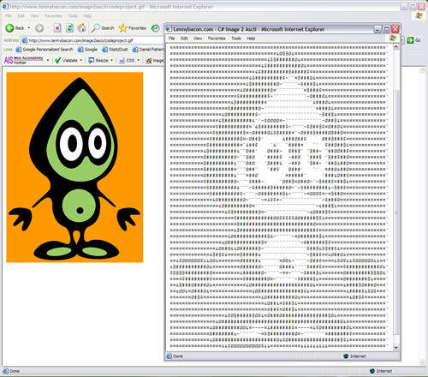Open File menu in background window
Viewport: 428px width, 377px height.
(9, 16)
